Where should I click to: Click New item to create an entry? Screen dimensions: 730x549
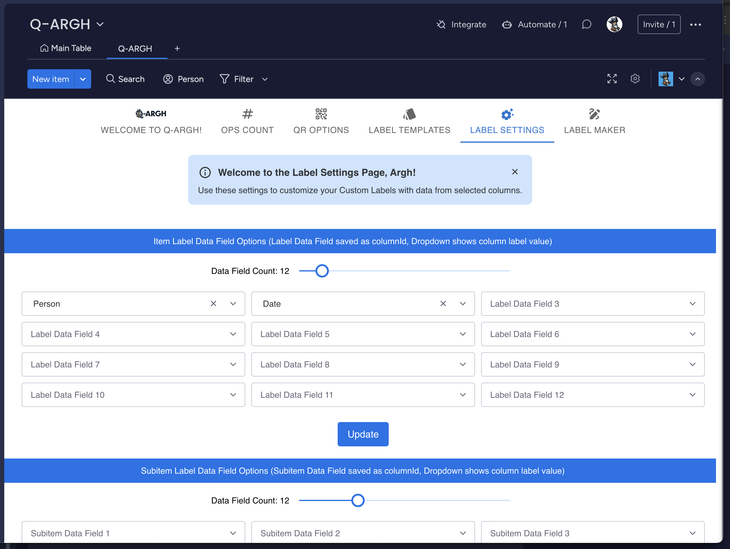click(51, 79)
